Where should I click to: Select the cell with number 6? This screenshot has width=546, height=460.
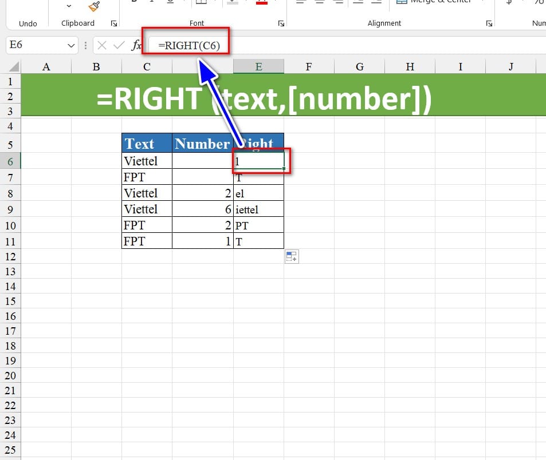coord(202,209)
